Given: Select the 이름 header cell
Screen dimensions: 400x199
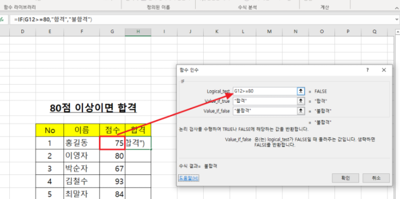Looking at the screenshot, I should tap(81, 130).
